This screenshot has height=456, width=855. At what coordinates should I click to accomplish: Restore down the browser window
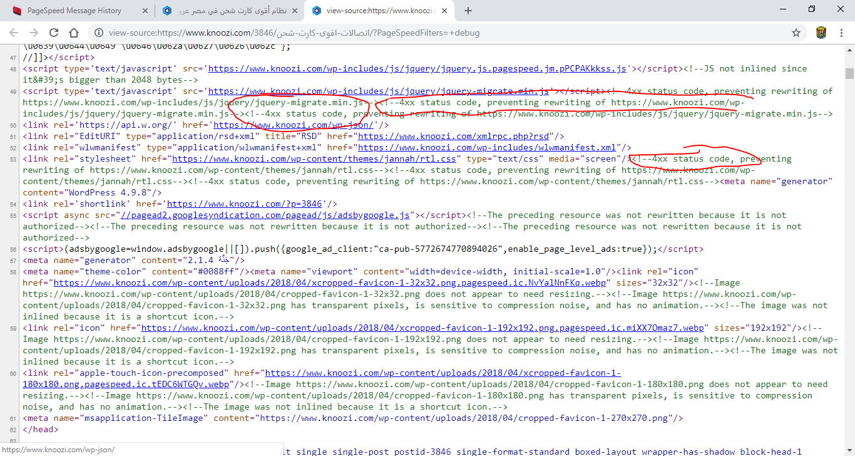click(812, 9)
